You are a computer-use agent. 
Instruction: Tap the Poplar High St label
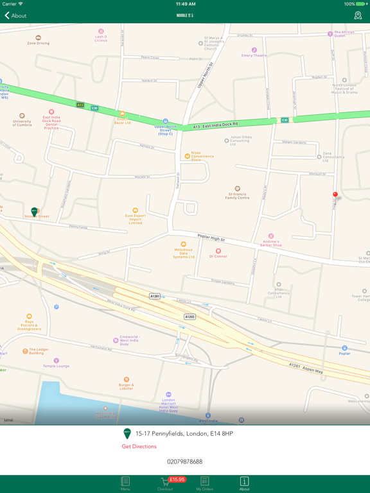tap(211, 238)
